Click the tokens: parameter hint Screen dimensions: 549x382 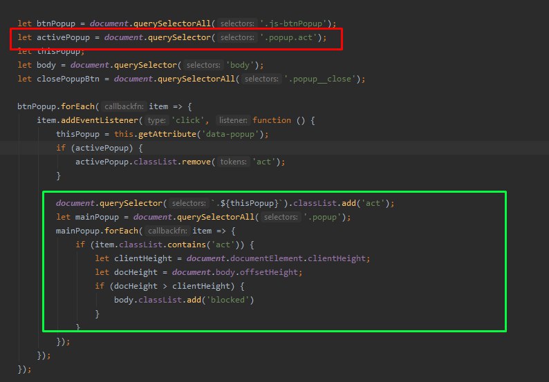pyautogui.click(x=233, y=162)
